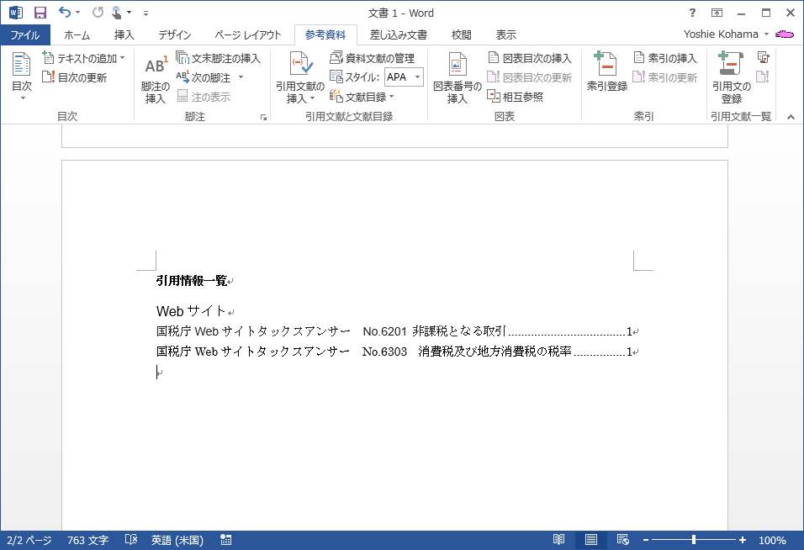Open the 目次 (Table of Contents) button
This screenshot has width=804, height=550.
(x=22, y=76)
